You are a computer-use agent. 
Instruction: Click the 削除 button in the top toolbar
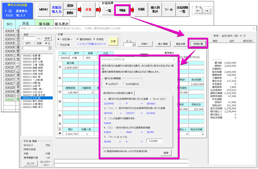pyautogui.click(x=70, y=13)
